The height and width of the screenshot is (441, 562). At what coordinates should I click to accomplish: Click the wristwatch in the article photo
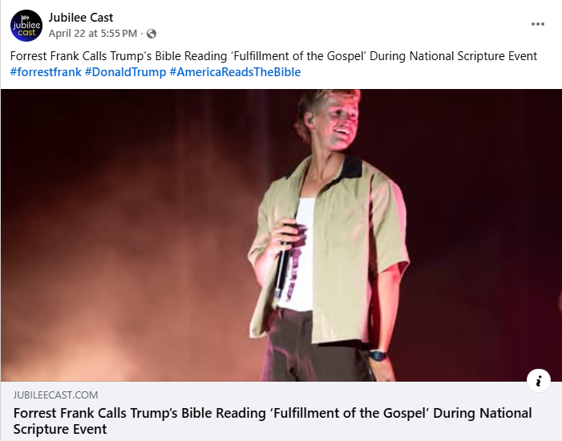pyautogui.click(x=377, y=355)
